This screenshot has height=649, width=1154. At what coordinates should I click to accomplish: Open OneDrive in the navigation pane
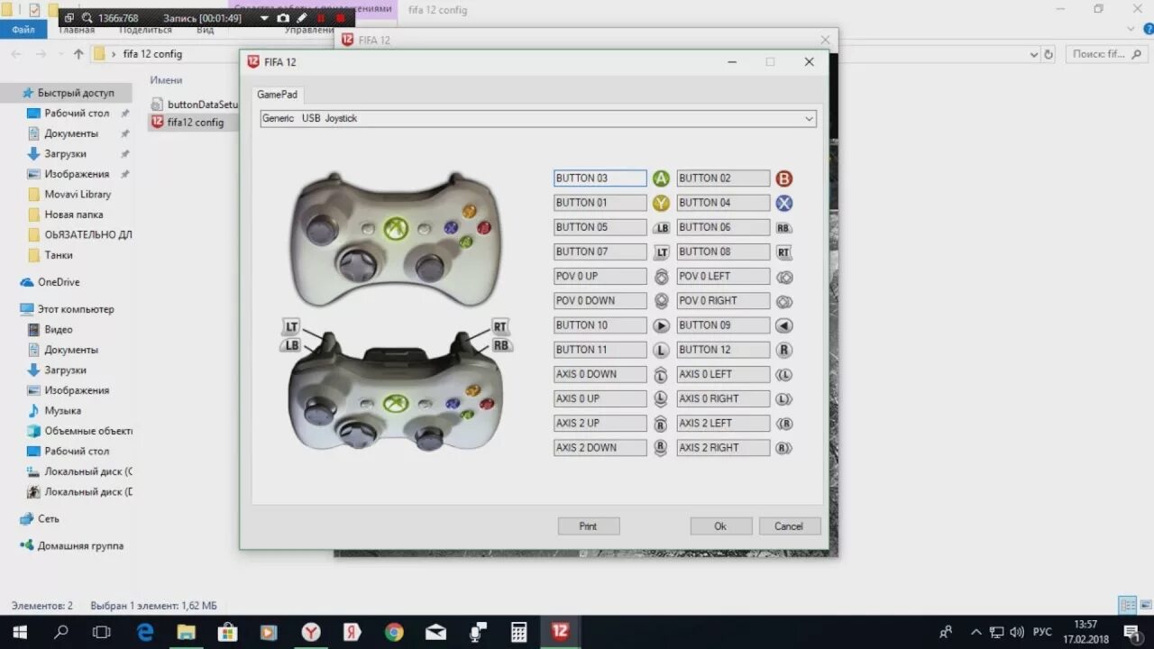point(50,282)
